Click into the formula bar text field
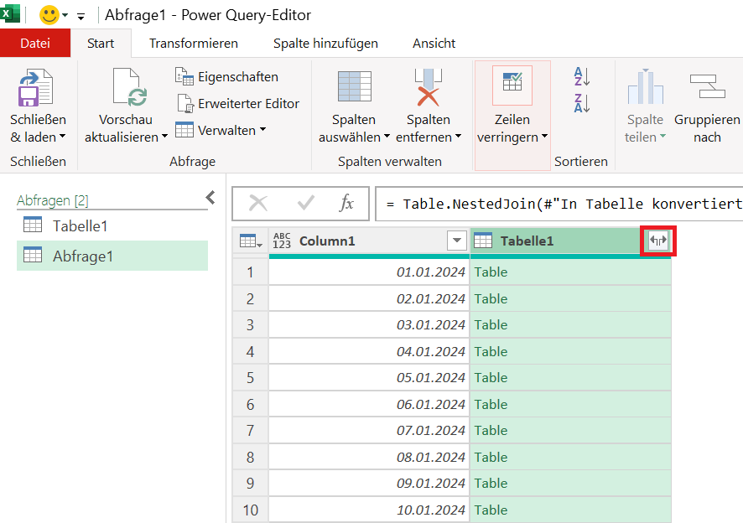Viewport: 743px width, 523px height. pyautogui.click(x=559, y=204)
